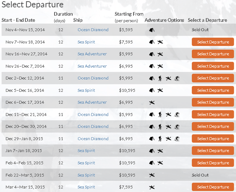Select Departure for Mar 4–Mar 15, 2015
The height and width of the screenshot is (192, 236).
click(x=213, y=187)
